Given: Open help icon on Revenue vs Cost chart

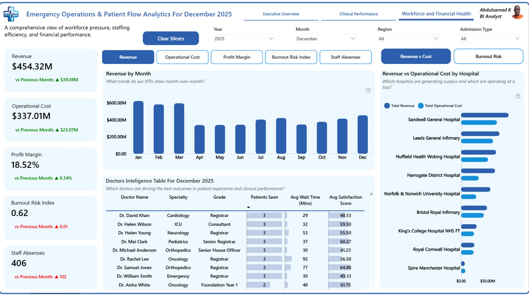Looking at the screenshot, I should coord(518,96).
